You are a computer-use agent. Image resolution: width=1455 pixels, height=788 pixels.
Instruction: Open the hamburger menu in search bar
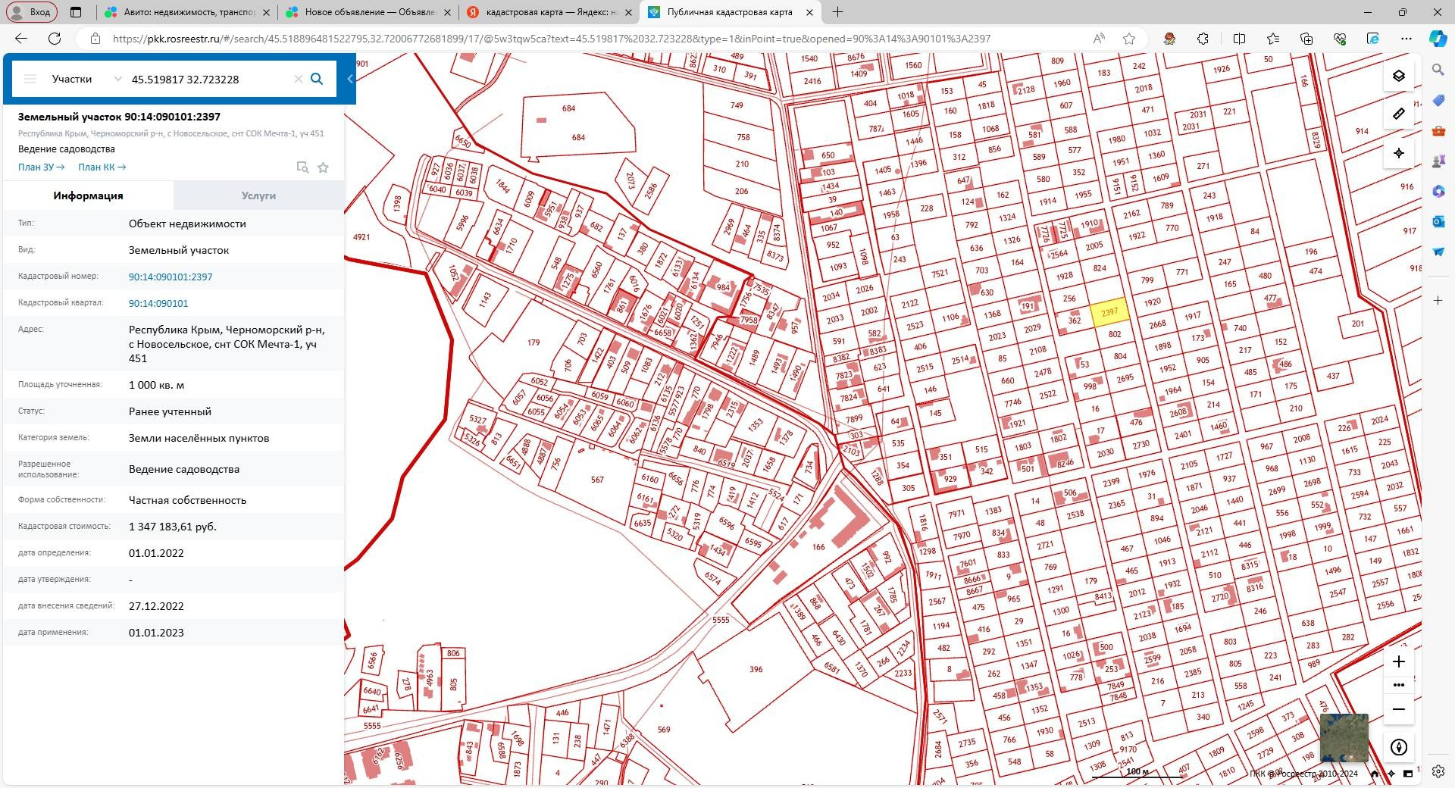pyautogui.click(x=30, y=79)
